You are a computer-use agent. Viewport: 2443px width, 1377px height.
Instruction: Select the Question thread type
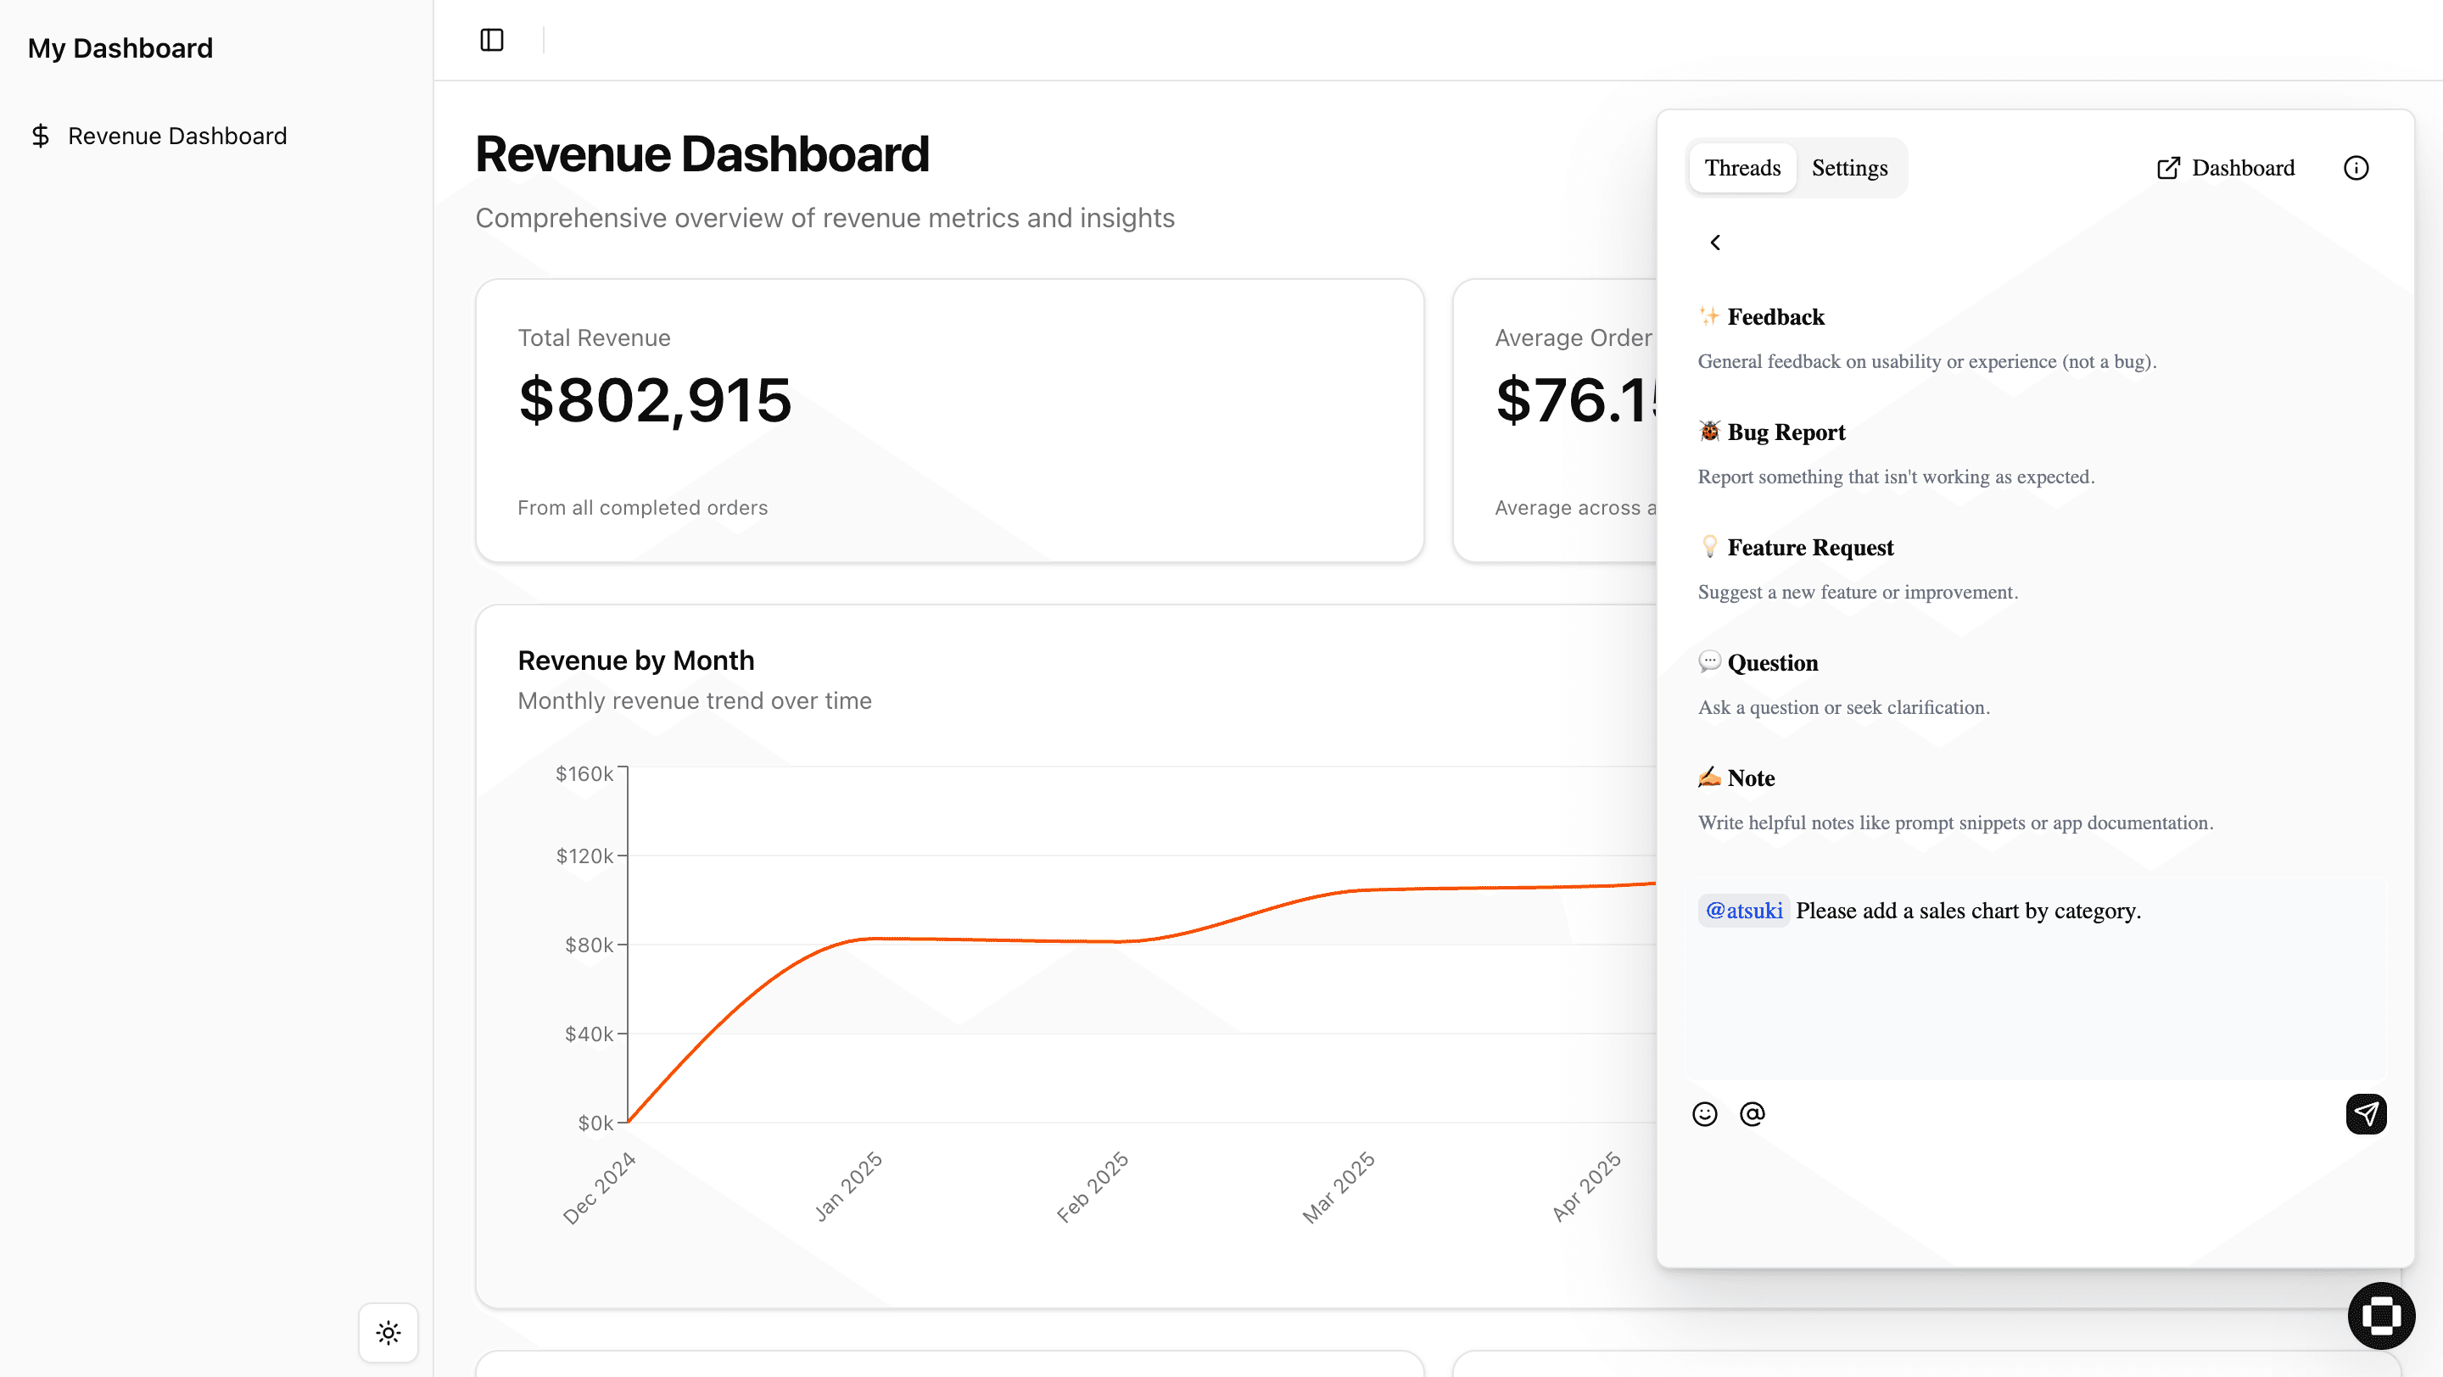click(1771, 662)
